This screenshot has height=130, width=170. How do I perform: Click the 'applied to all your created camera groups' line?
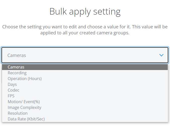(85, 33)
